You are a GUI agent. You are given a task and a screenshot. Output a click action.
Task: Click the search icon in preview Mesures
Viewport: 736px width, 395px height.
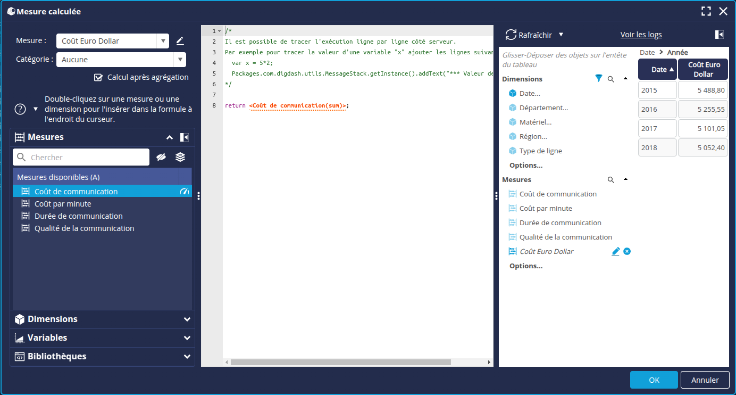click(x=611, y=180)
